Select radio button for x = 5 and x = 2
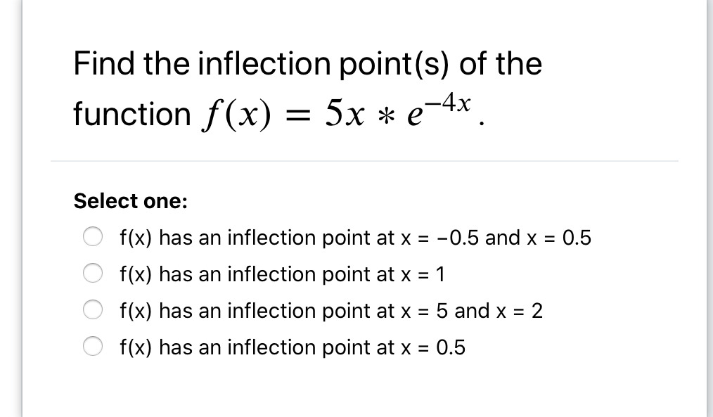This screenshot has height=417, width=713. (93, 310)
